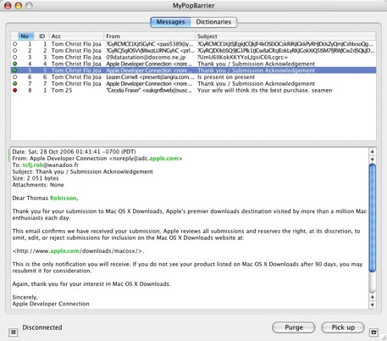Click the blue message scrollbar thumb

tap(373, 218)
